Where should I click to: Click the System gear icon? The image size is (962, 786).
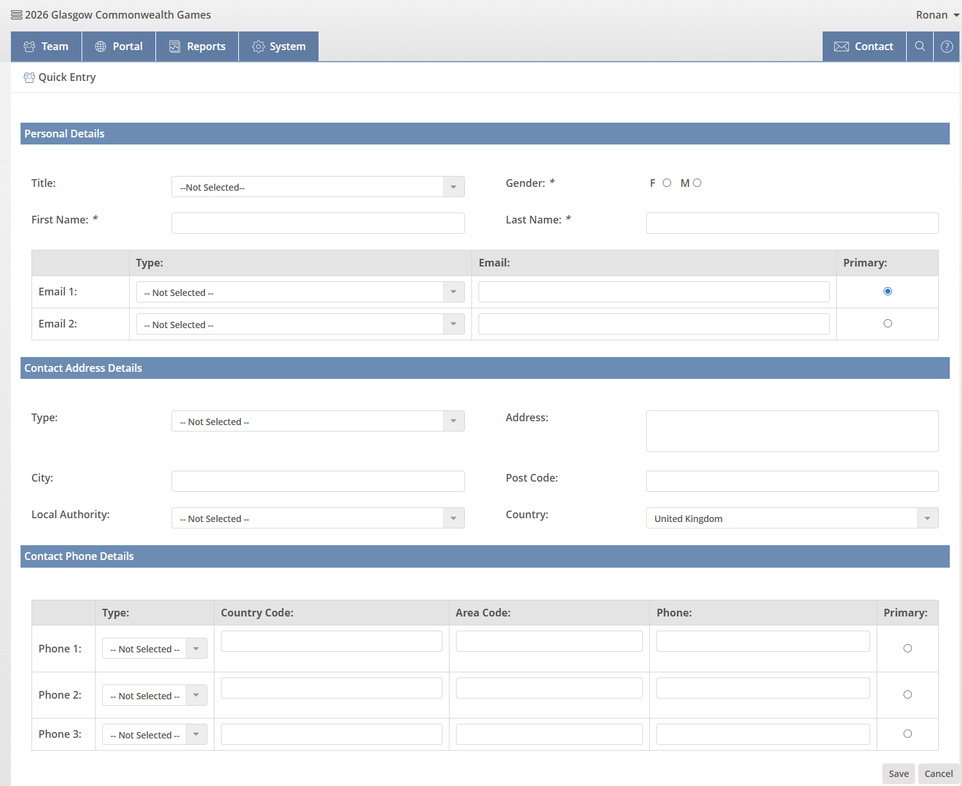258,46
